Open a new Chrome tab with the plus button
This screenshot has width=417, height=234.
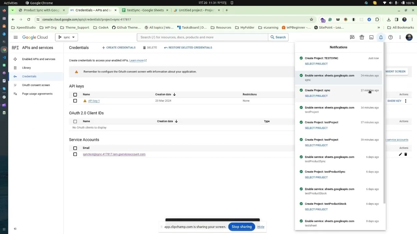point(227,10)
